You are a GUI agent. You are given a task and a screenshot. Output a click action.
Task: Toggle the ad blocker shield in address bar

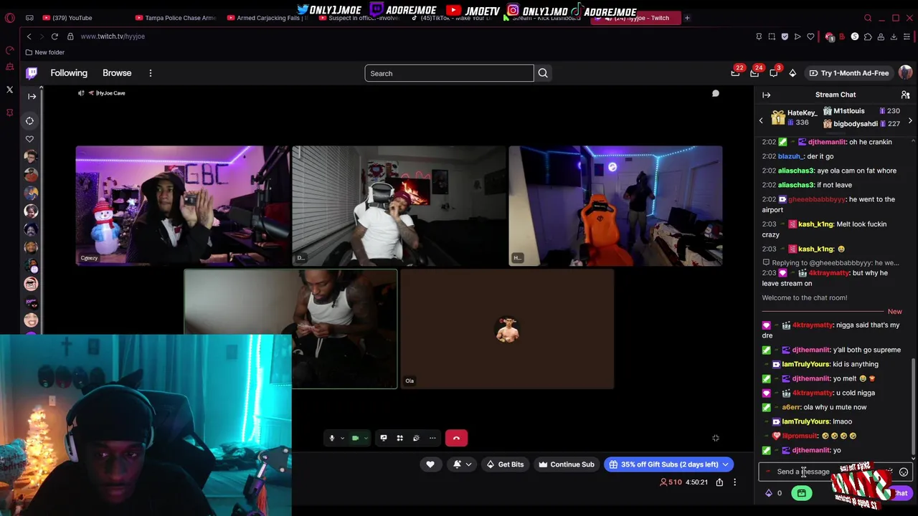tap(785, 37)
